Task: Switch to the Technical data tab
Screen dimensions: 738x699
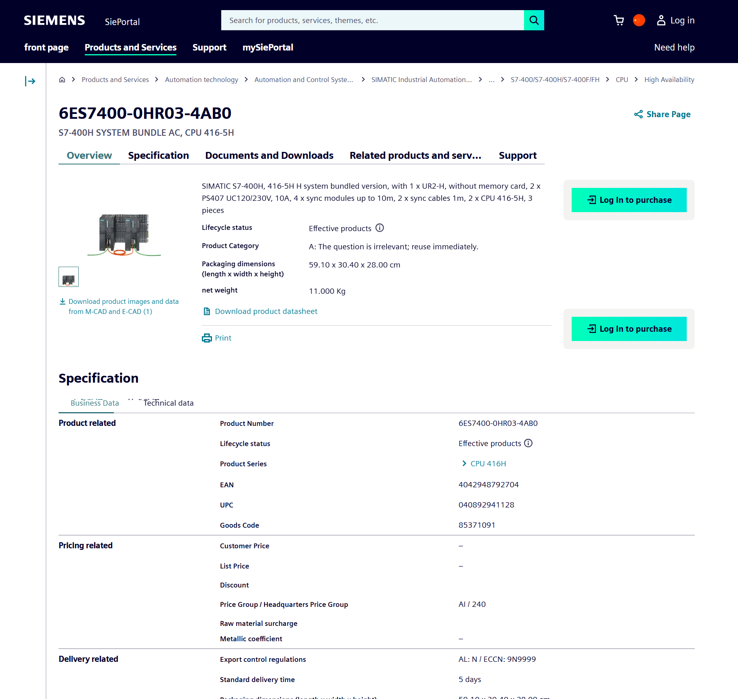Action: pos(168,403)
